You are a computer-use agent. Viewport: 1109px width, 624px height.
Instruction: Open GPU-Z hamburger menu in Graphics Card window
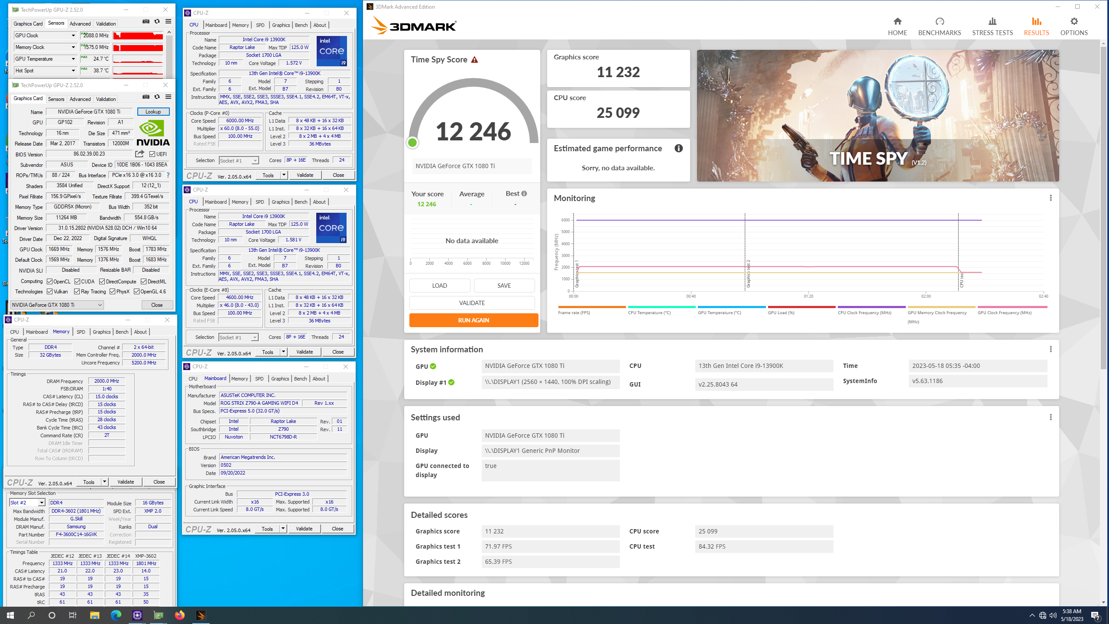[x=168, y=97]
